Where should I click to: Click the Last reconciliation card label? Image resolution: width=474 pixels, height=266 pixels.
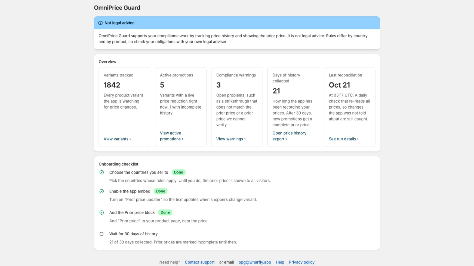click(x=346, y=75)
